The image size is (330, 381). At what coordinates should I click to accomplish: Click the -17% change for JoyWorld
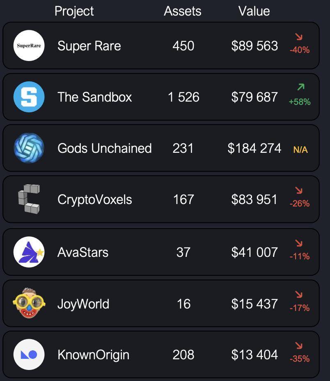(x=300, y=308)
